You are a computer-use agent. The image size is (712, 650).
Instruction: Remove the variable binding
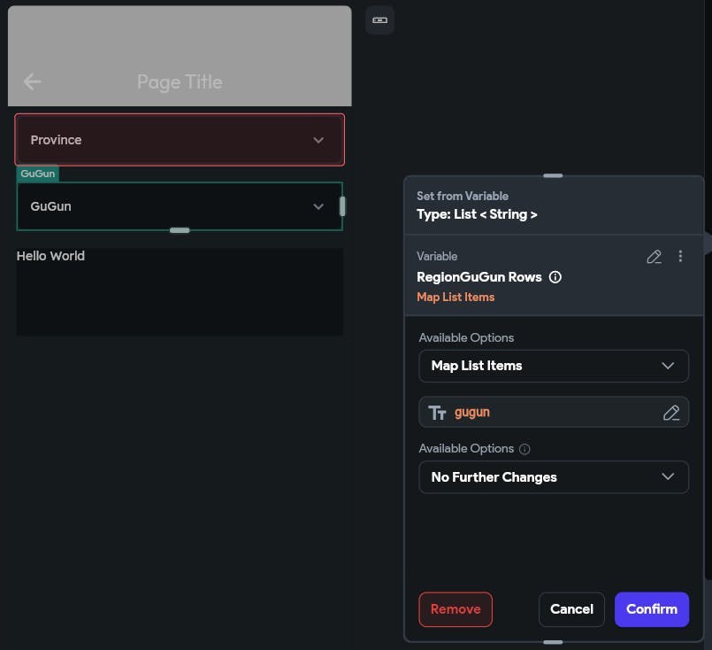click(x=456, y=609)
